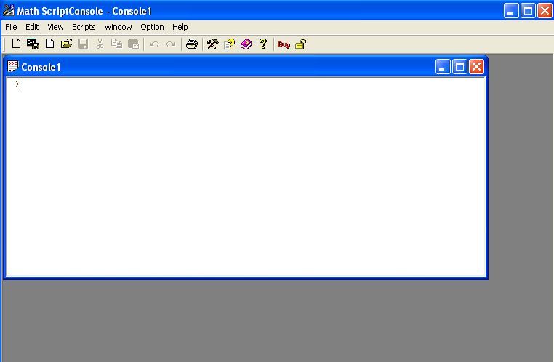
Task: Click the Math ScriptConsole app icon
Action: [x=9, y=11]
